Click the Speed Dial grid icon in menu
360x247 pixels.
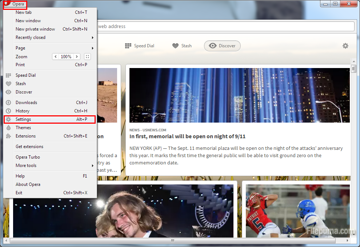point(8,75)
